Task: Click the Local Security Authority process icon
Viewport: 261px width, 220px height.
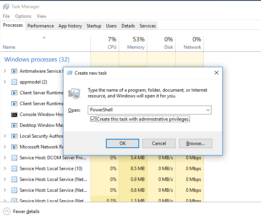Action: tap(14, 136)
